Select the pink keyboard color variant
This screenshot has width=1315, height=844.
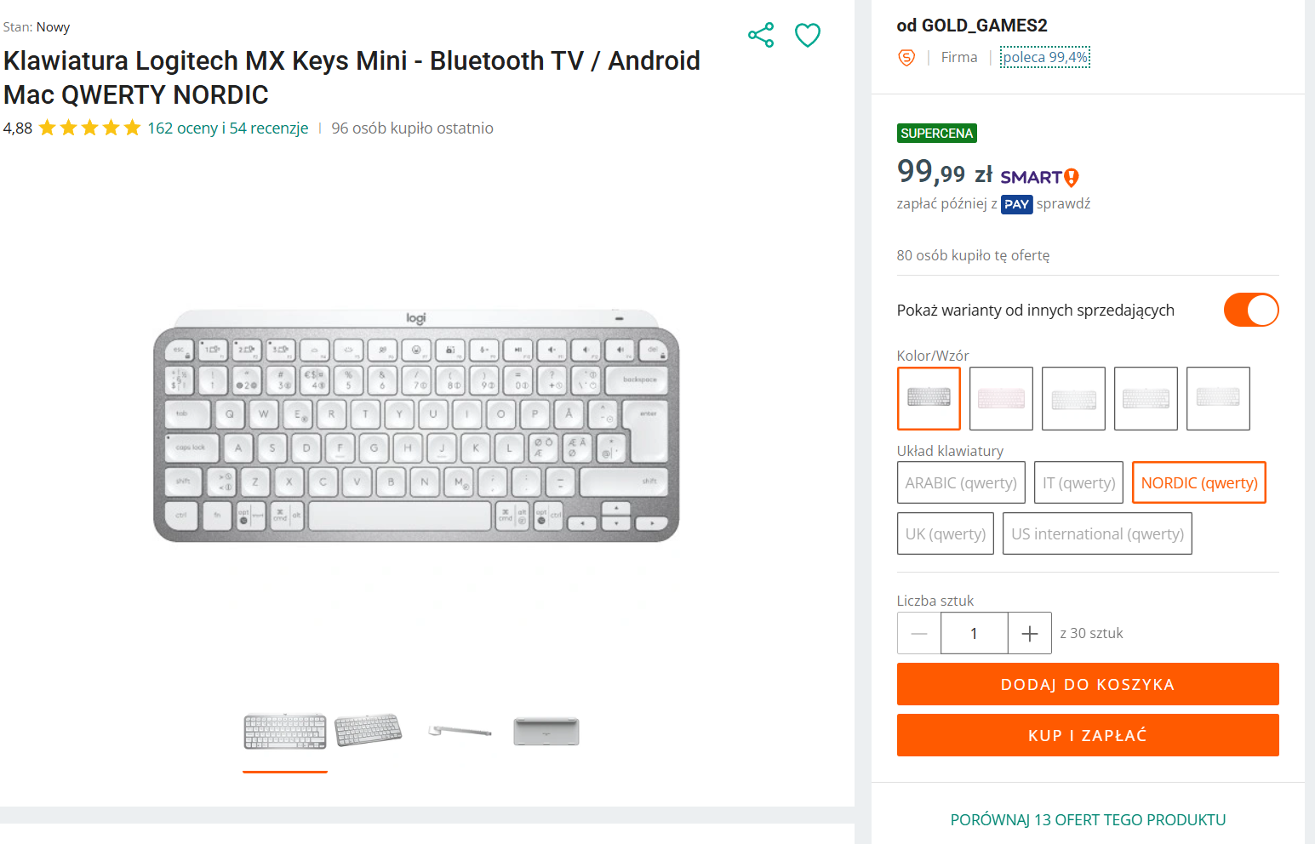(x=1001, y=398)
